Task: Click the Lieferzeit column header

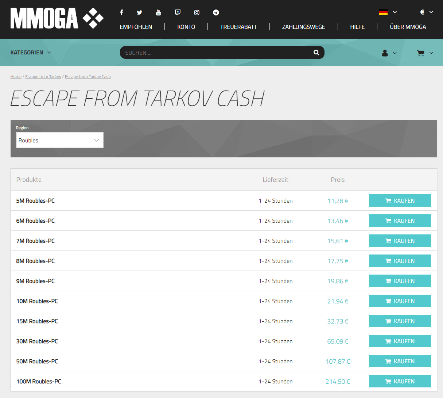Action: click(x=275, y=179)
